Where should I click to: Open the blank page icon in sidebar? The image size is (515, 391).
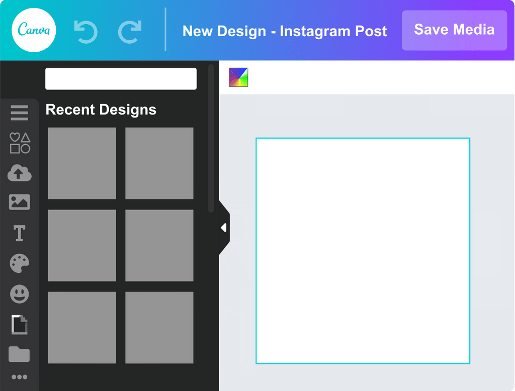20,325
